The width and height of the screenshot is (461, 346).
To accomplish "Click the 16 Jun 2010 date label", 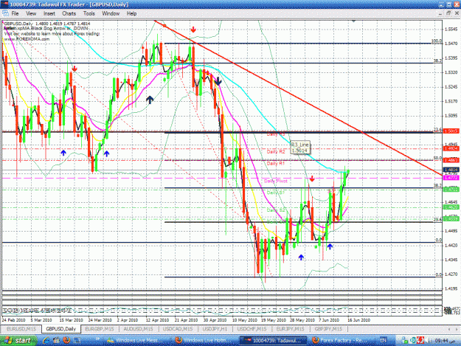I will click(358, 320).
